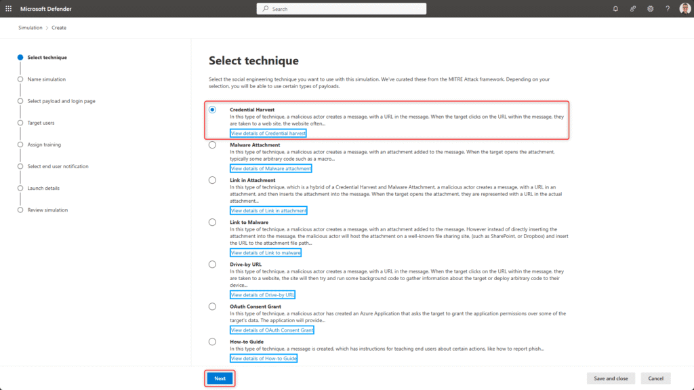Open View details of Credential harvest
This screenshot has height=390, width=694.
pos(268,133)
